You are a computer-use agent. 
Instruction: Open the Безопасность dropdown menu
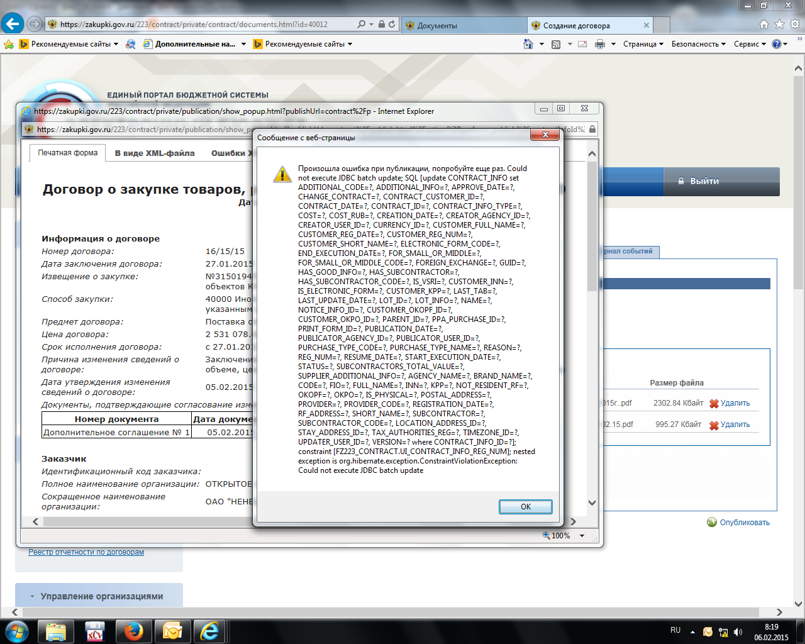pos(698,44)
